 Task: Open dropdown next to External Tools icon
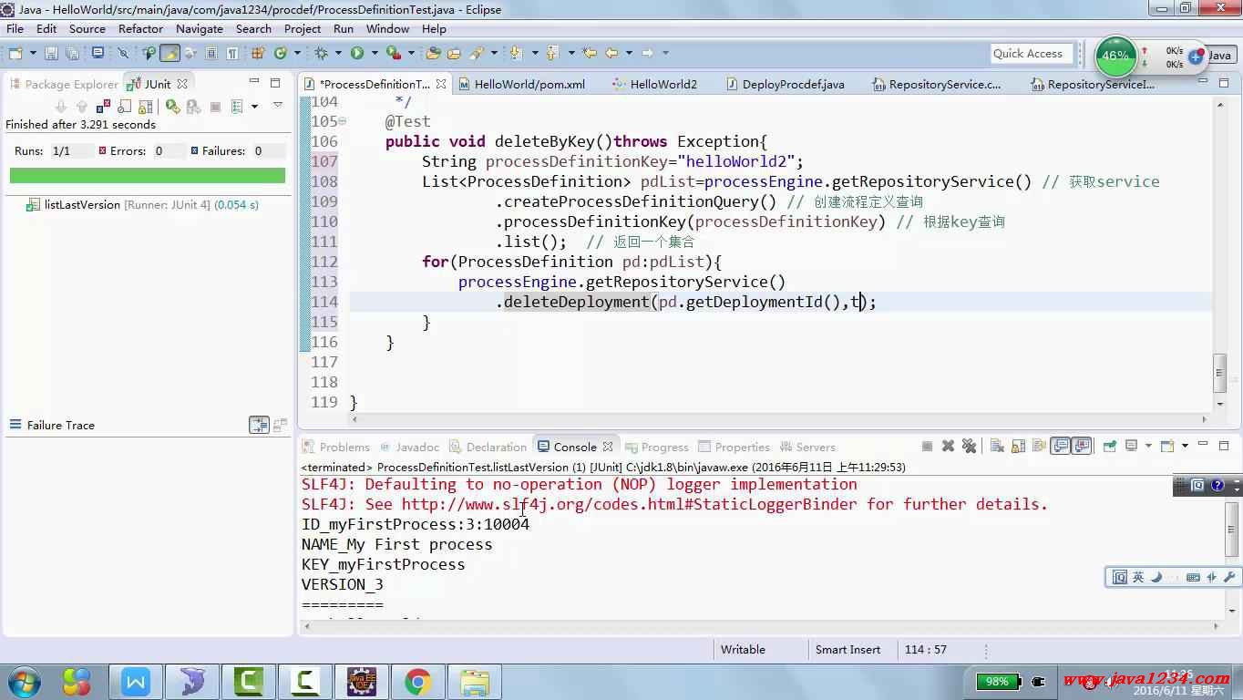click(411, 53)
